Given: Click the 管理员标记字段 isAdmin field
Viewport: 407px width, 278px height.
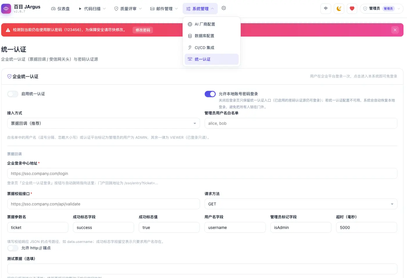Looking at the screenshot, I should (301, 228).
